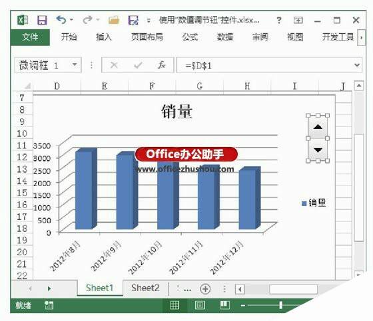Switch to the 开始 ribbon tab
Image resolution: width=373 pixels, height=321 pixels.
[69, 37]
